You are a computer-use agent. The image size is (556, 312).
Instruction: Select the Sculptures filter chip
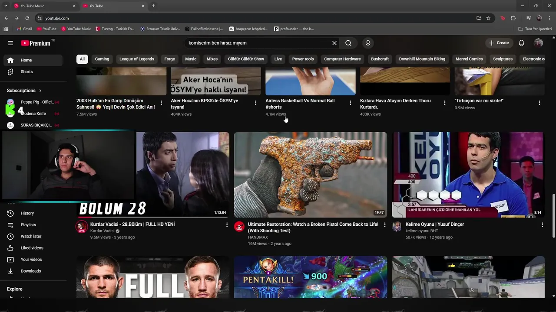503,59
